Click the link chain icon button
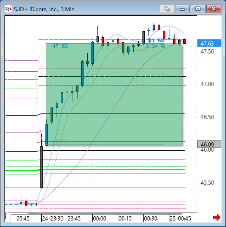Screen dimensions: 226x227 tap(167, 9)
